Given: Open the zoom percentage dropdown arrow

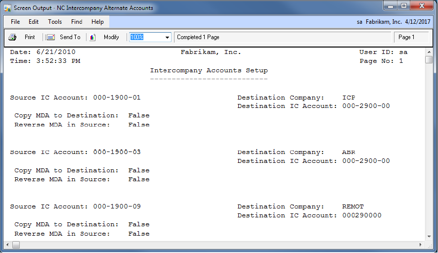Looking at the screenshot, I should (167, 38).
